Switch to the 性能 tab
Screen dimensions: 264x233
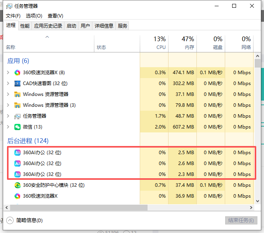[25, 26]
